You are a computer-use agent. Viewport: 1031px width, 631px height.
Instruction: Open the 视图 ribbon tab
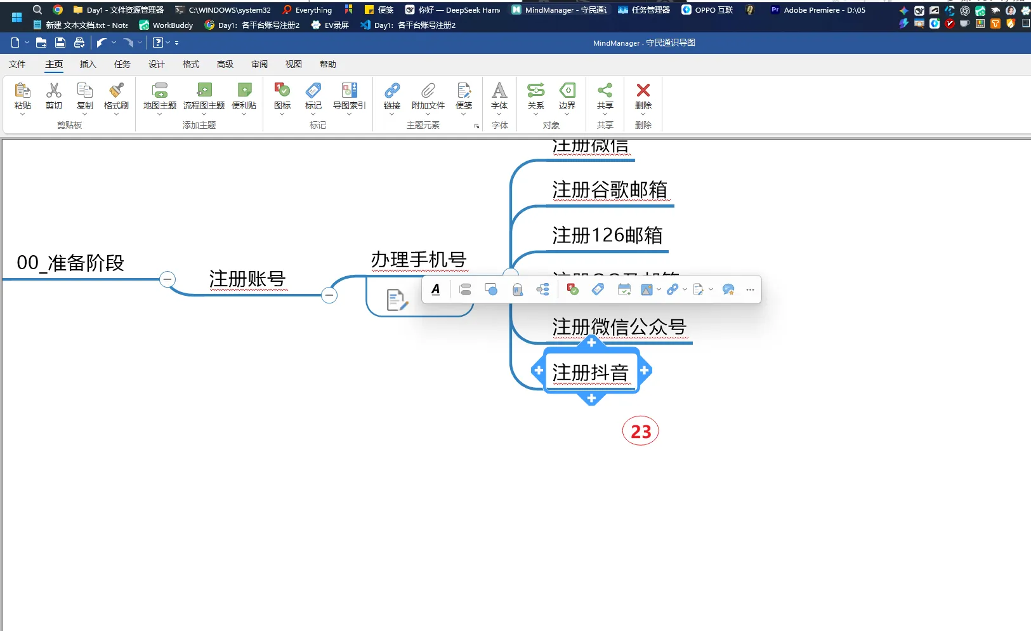[293, 64]
